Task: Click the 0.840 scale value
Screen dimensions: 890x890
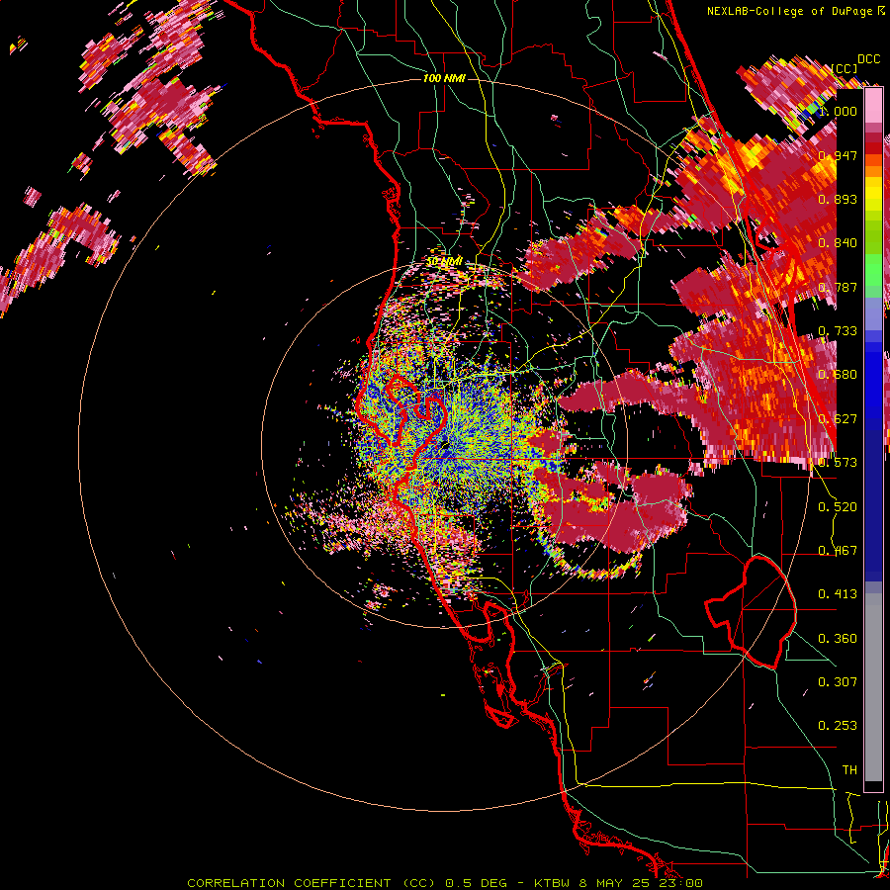Action: tap(838, 243)
